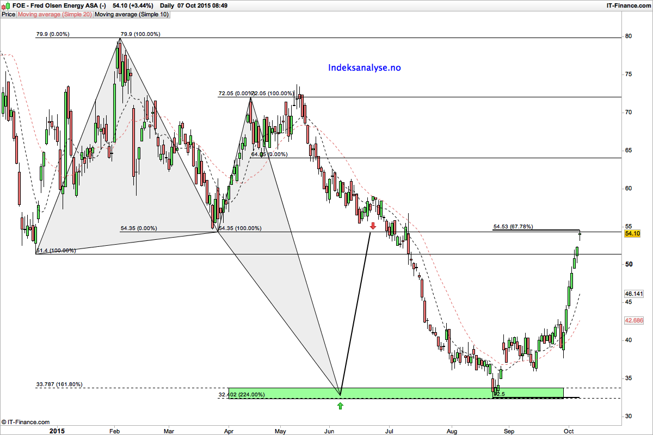Click the 80 price axis value
This screenshot has width=653, height=435.
tap(628, 36)
